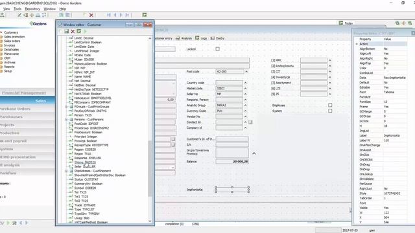Image resolution: width=415 pixels, height=233 pixels.
Task: Open the Financial Management module
Action: [x=27, y=93]
